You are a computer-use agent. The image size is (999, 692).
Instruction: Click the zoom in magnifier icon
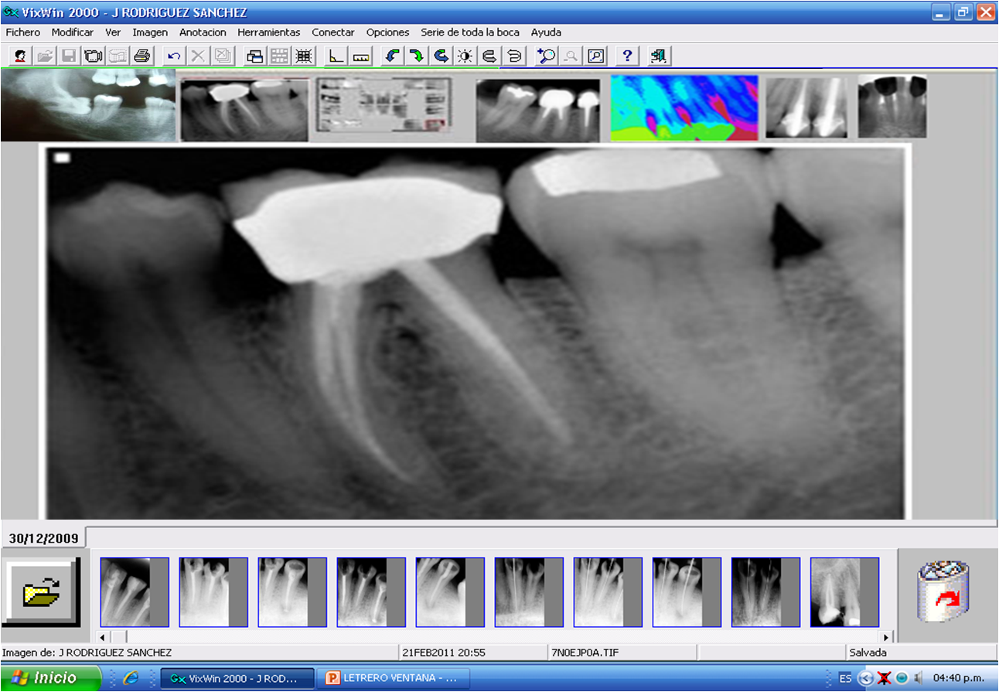pos(547,56)
